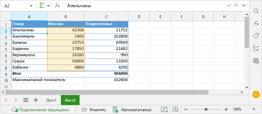
Task: Open the zoom level dropdown
Action: pos(254,109)
